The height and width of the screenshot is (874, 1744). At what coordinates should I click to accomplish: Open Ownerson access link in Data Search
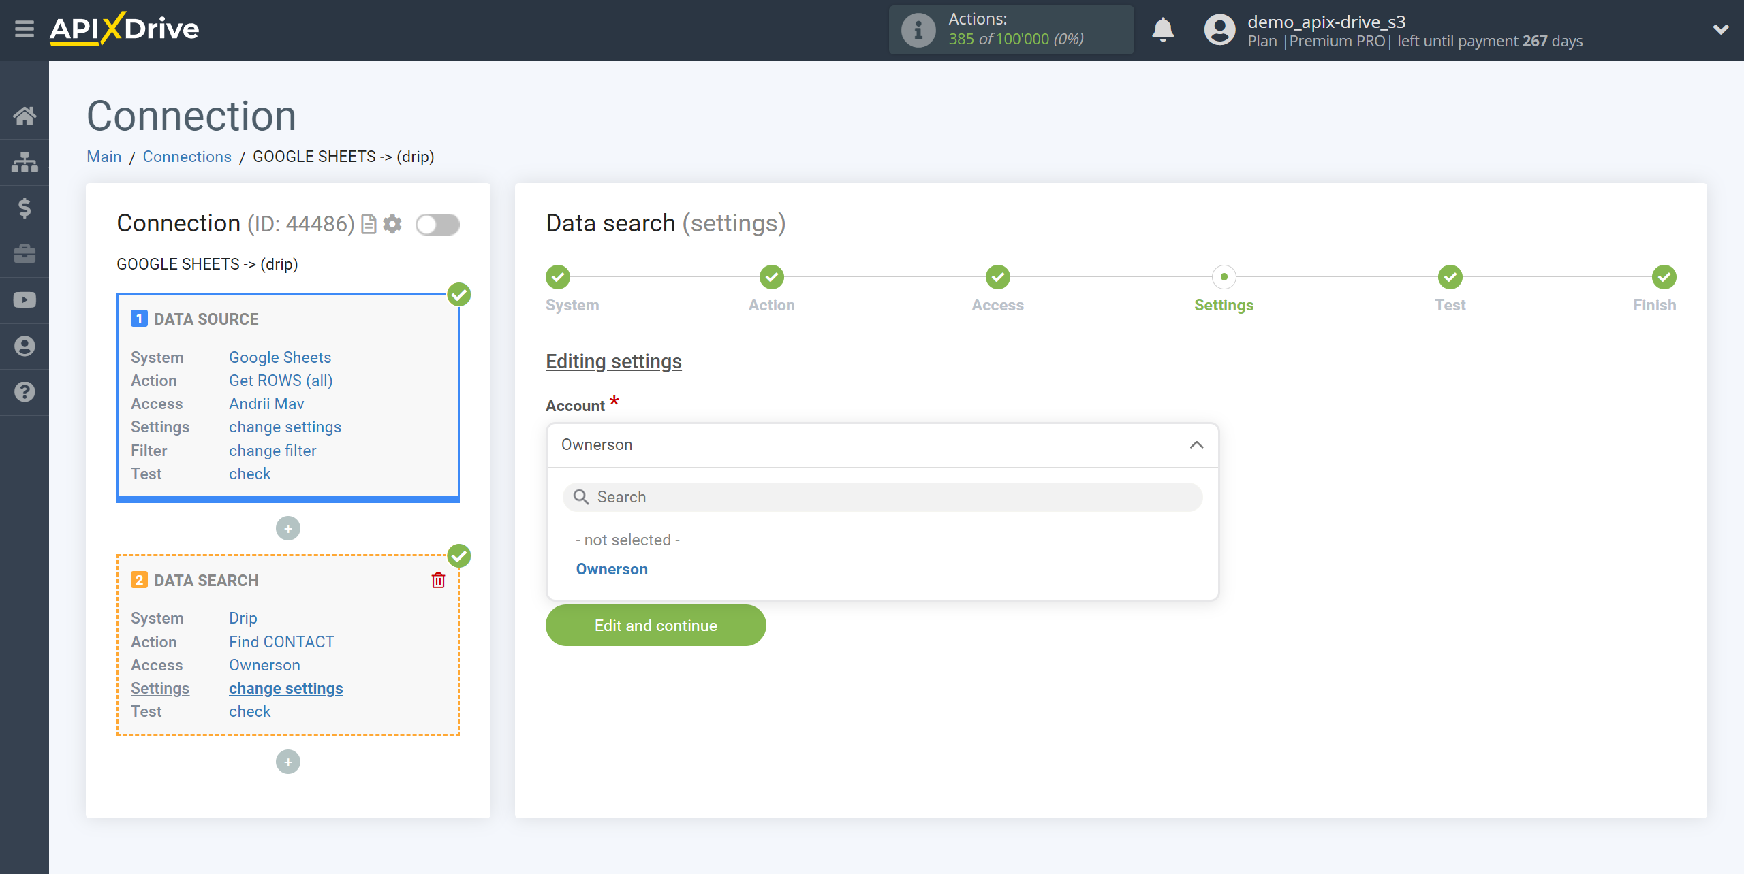click(264, 665)
